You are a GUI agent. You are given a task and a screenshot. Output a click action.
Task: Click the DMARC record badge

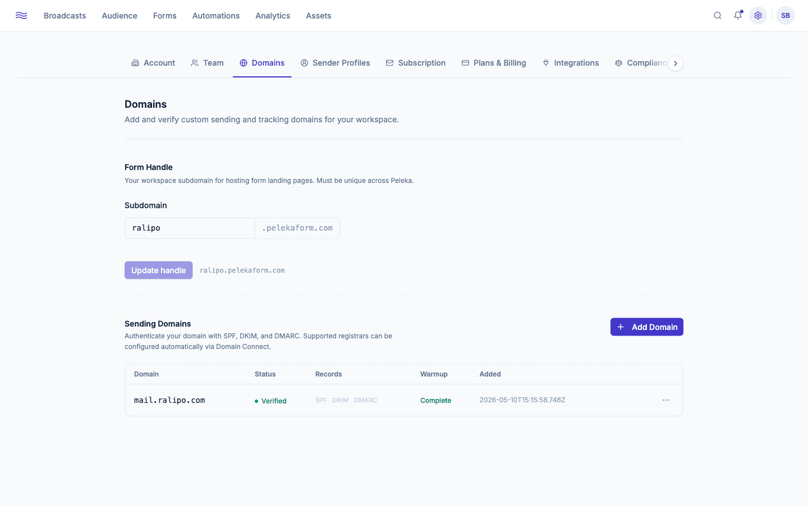click(365, 400)
